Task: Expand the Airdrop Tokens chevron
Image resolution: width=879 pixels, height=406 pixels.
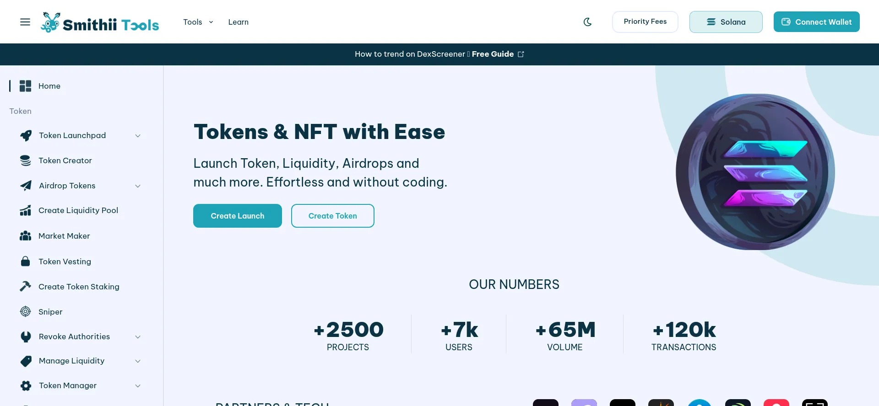Action: 138,186
